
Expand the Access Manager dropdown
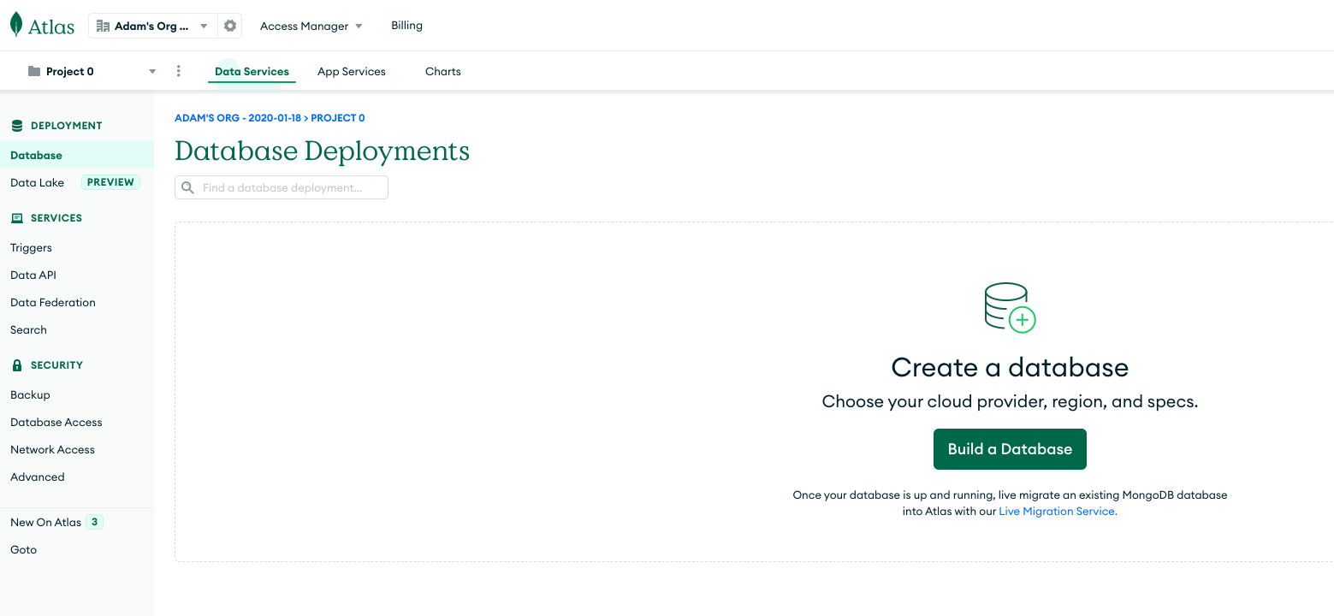(311, 27)
